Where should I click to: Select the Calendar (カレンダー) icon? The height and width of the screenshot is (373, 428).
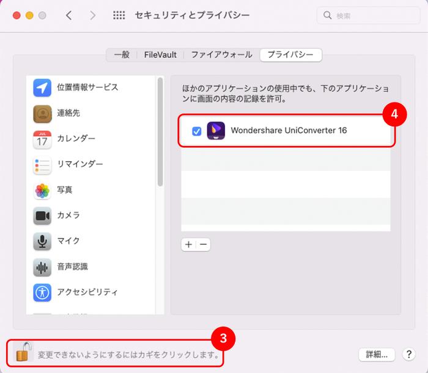click(42, 140)
